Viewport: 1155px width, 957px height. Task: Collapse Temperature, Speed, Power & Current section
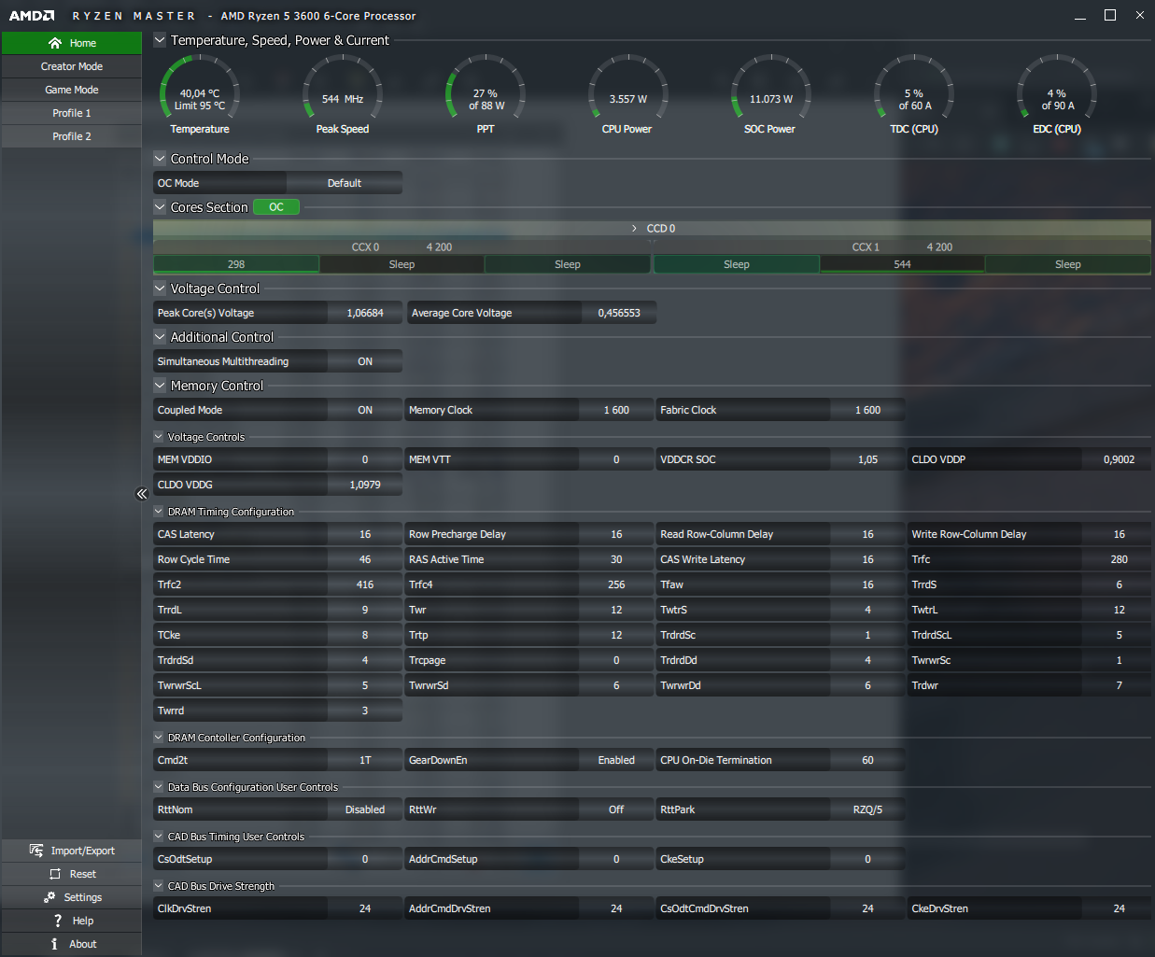(160, 40)
